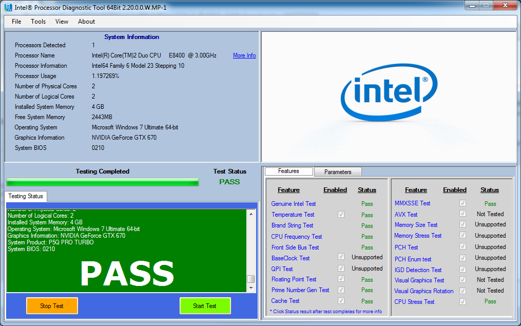
Task: Click the testing progress bar
Action: pos(102,182)
